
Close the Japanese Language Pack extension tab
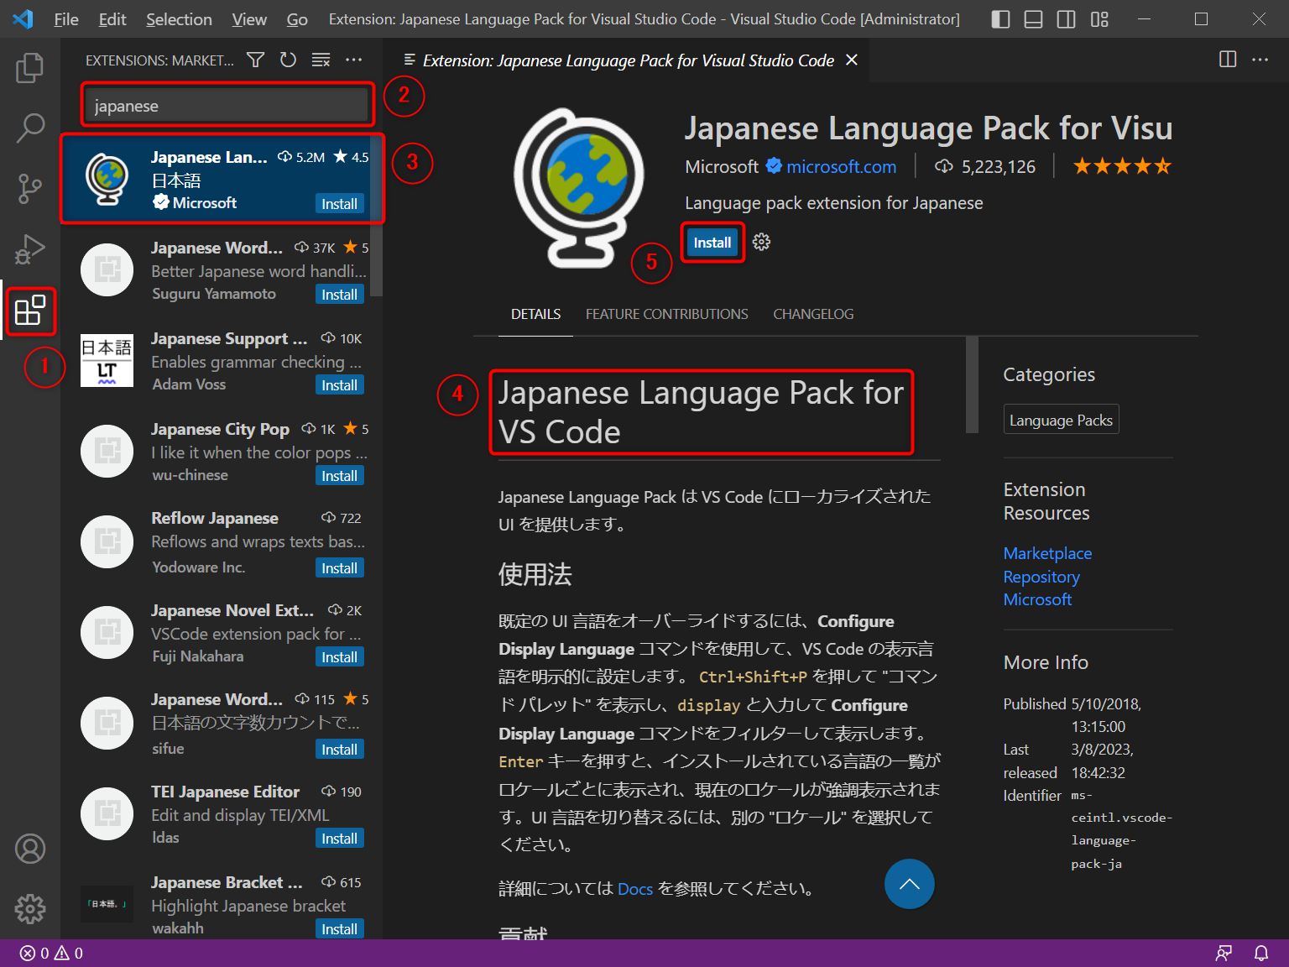[x=852, y=60]
